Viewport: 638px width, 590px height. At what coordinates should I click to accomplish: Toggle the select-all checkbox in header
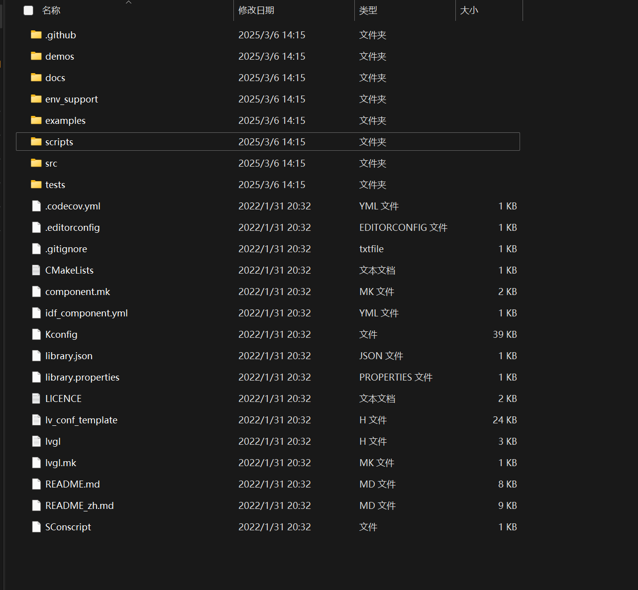coord(28,10)
